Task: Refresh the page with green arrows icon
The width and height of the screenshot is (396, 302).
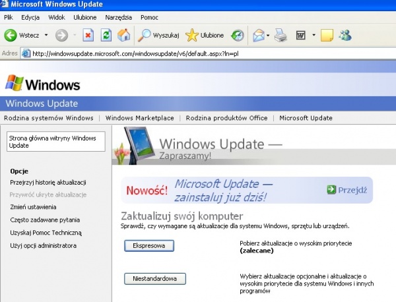Action: (x=106, y=35)
